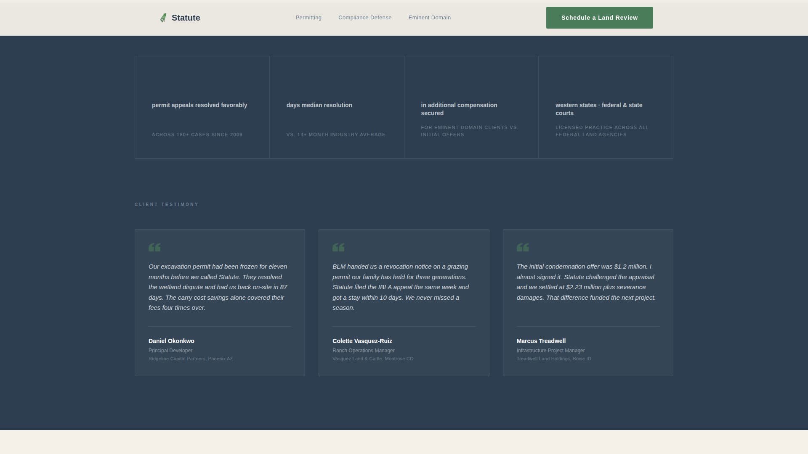This screenshot has height=454, width=808.
Task: Click the Schedule a Land Review button
Action: [x=599, y=18]
